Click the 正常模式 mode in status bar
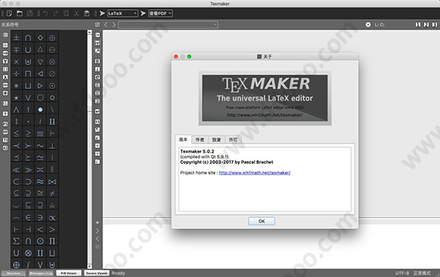The width and height of the screenshot is (440, 277). point(422,273)
